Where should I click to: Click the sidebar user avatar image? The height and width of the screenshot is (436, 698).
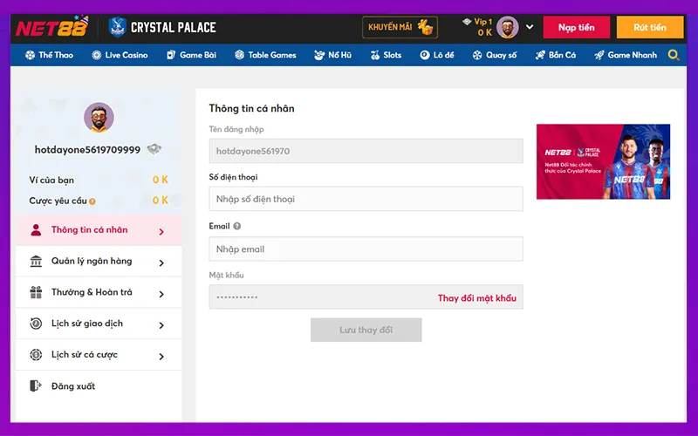click(x=99, y=118)
